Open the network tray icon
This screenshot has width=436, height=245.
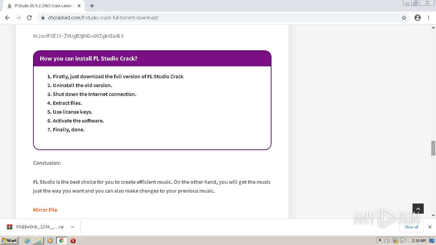[395, 241]
